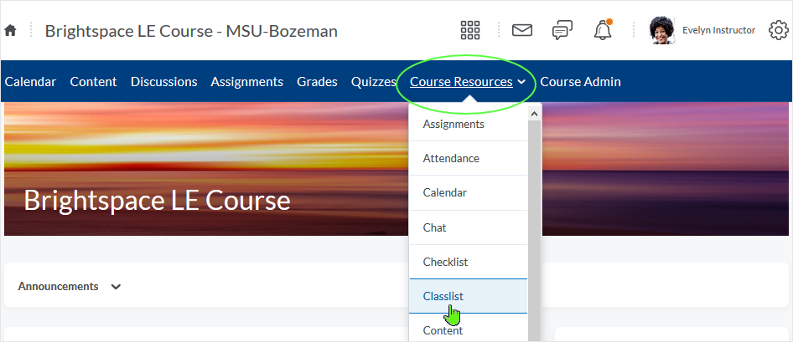Select Calendar from the dropdown list
This screenshot has width=793, height=342.
click(x=469, y=192)
